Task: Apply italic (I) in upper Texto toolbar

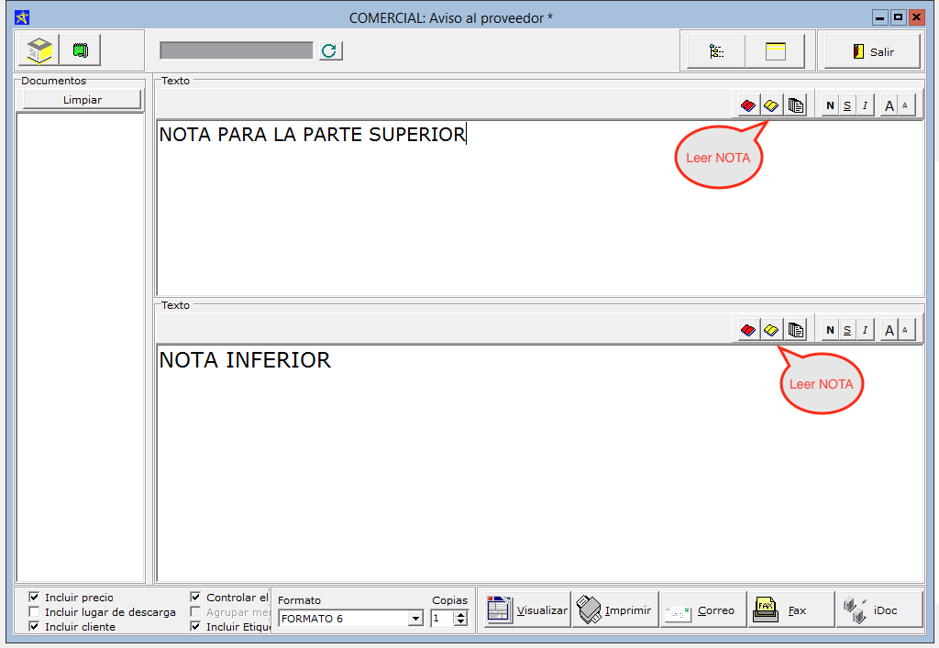Action: [864, 105]
